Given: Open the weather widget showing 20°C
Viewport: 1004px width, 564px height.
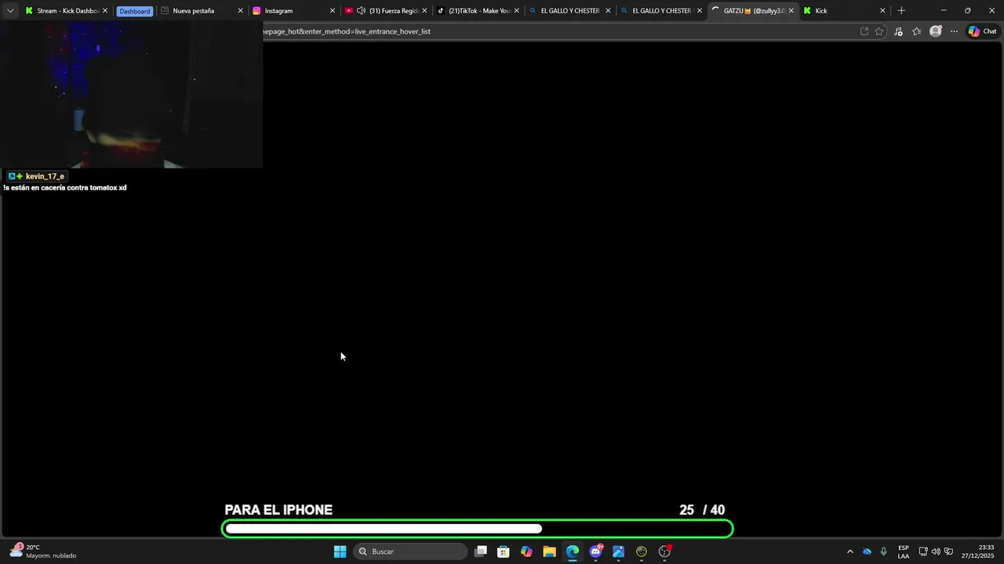Looking at the screenshot, I should pyautogui.click(x=43, y=551).
